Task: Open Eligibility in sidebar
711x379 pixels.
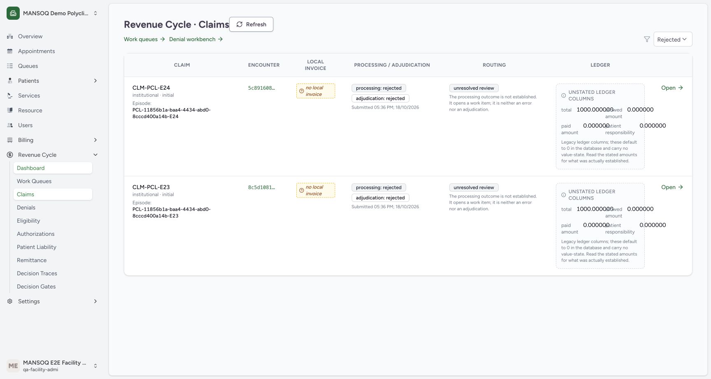Action: [x=53, y=221]
